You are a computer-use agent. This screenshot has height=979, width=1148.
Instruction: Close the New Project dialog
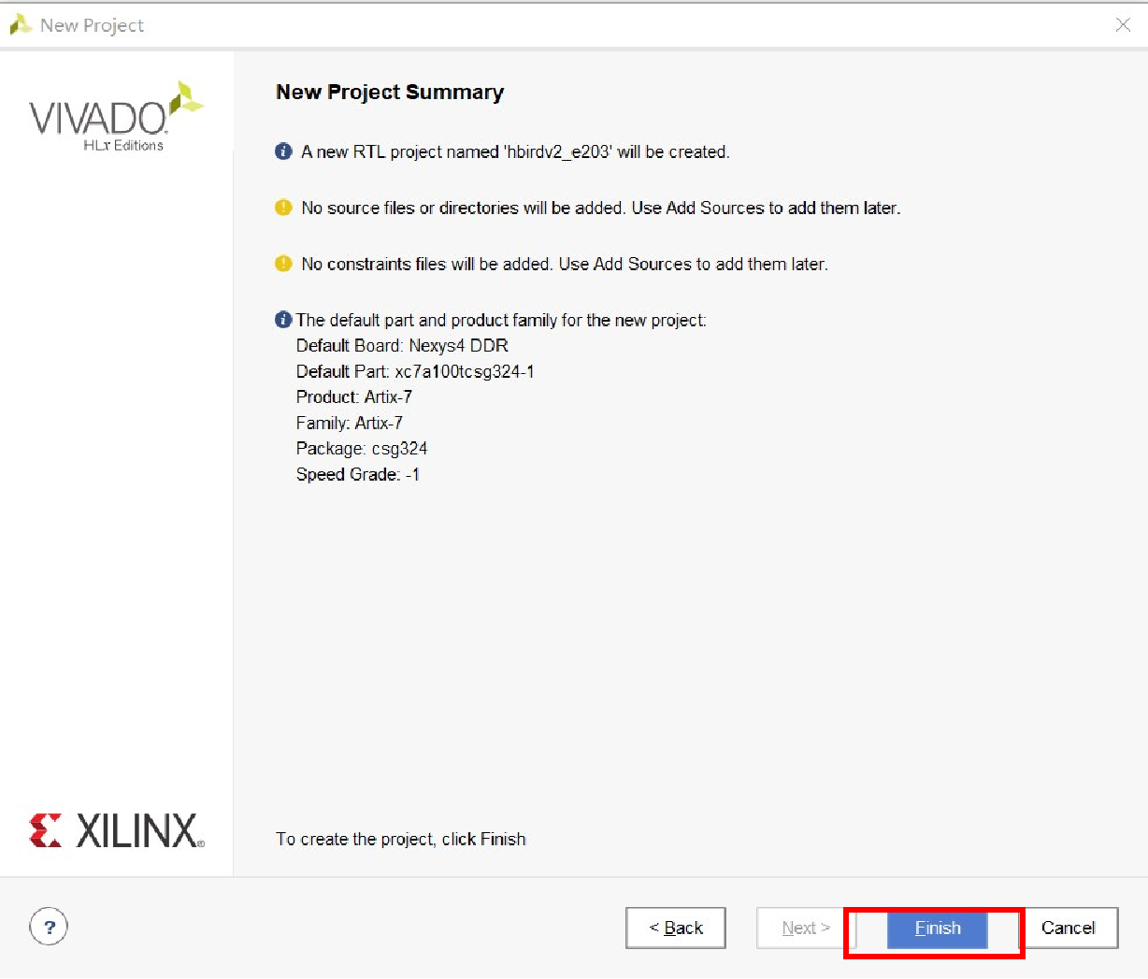(x=1123, y=25)
